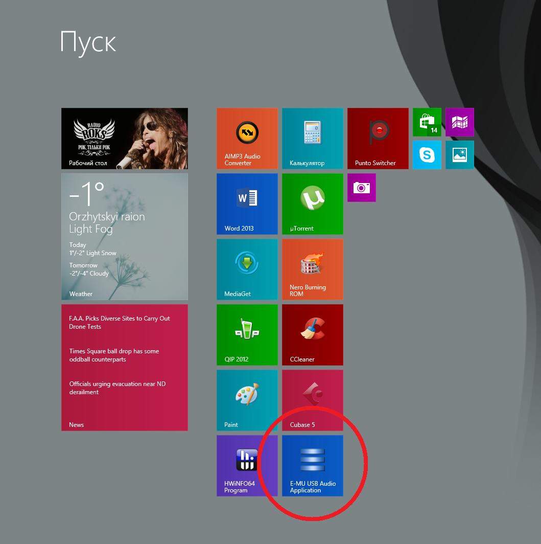Click the Tomorrow Cloudy forecast text
The image size is (541, 544).
89,269
